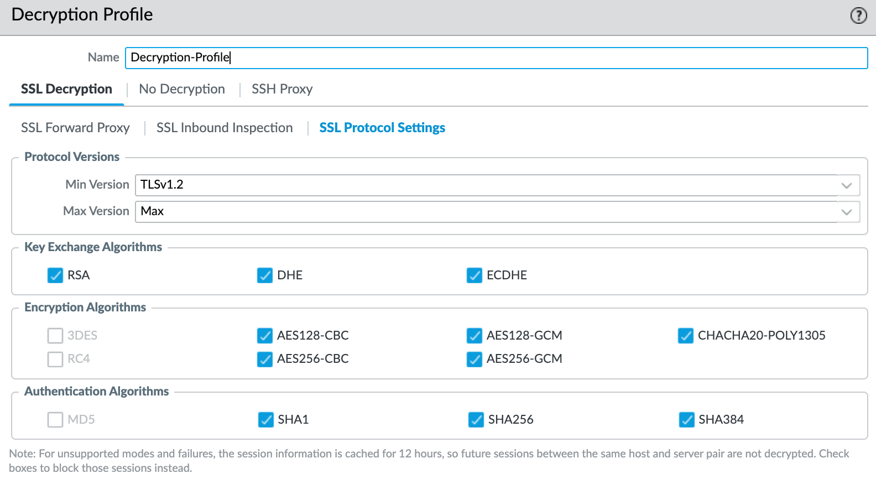Toggle the SHA384 checkbox
876x479 pixels.
pos(687,420)
